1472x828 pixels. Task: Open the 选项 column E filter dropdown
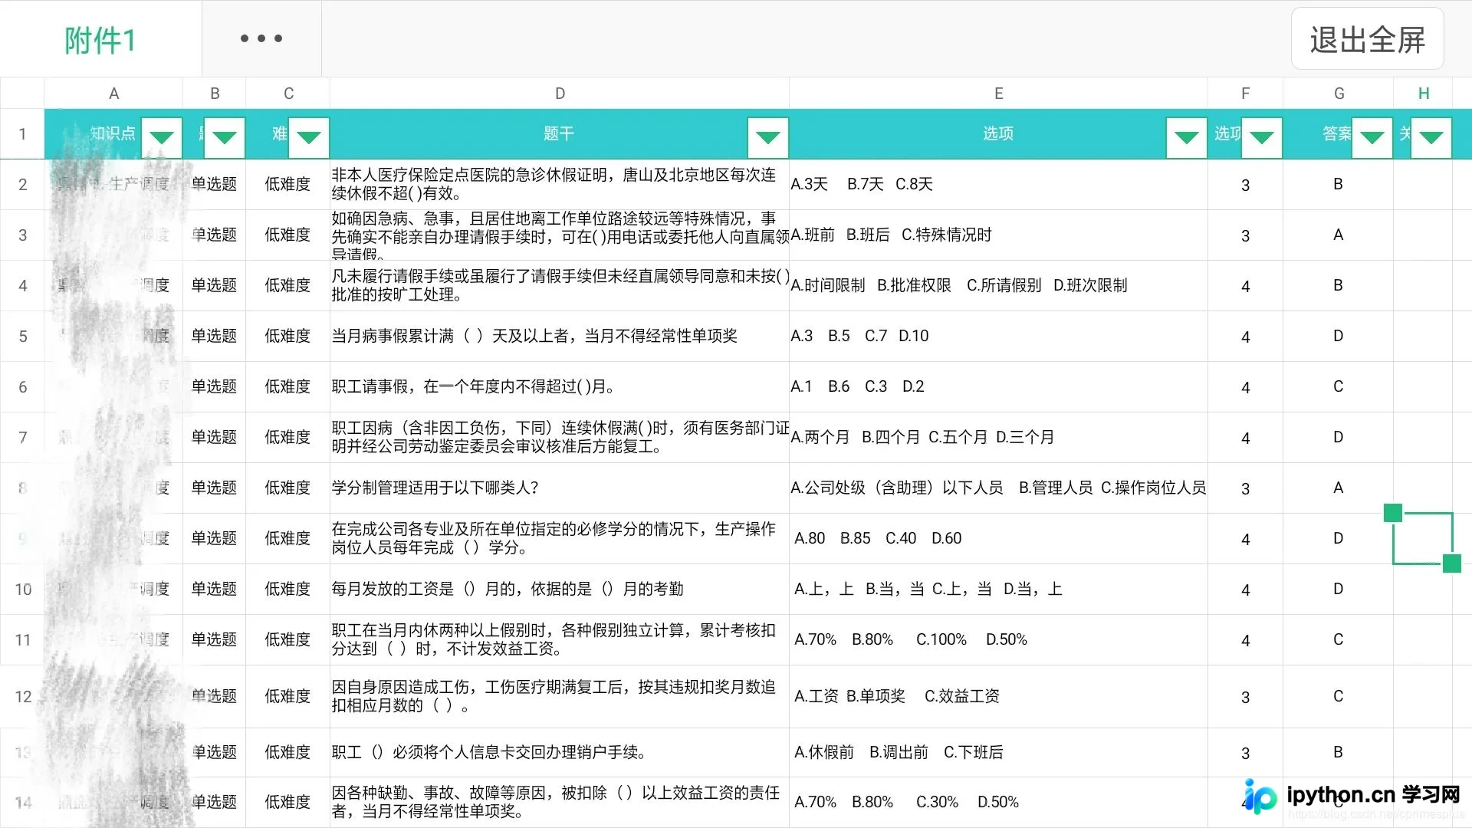1187,138
